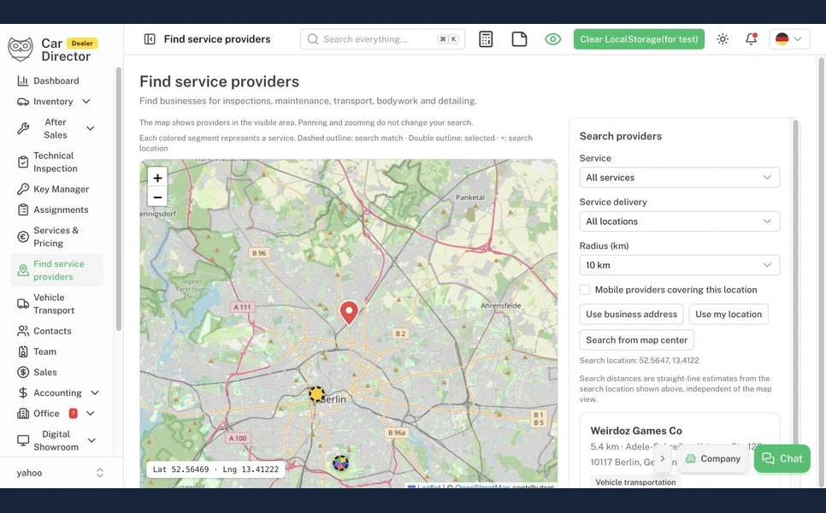Zoom in the map with plus
The width and height of the screenshot is (826, 513).
coord(157,178)
